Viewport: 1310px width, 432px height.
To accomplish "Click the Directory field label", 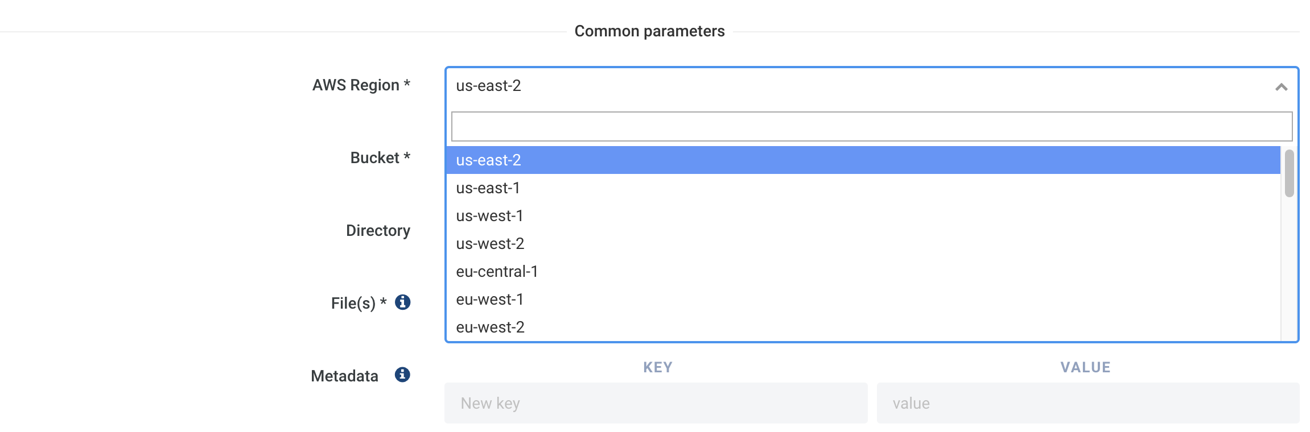I will (x=378, y=231).
